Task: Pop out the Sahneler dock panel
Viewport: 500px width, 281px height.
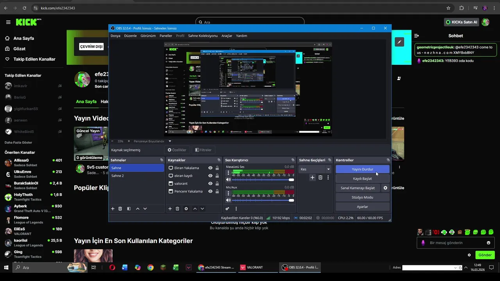Action: (162, 160)
